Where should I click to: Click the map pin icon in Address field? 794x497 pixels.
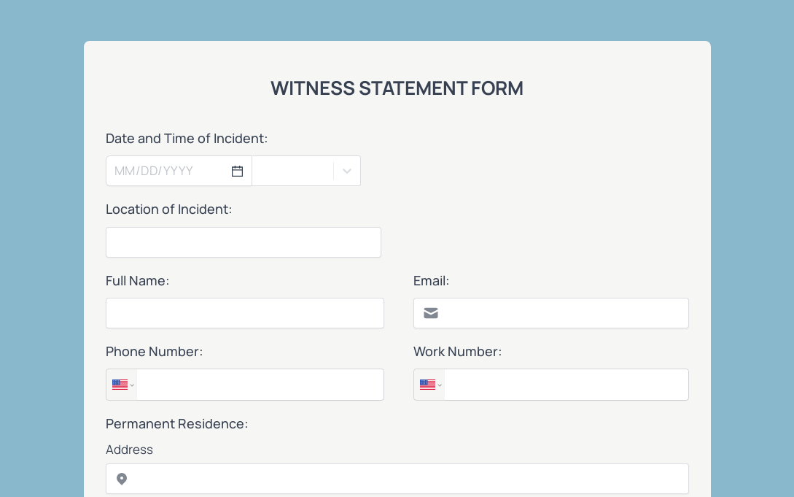122,479
